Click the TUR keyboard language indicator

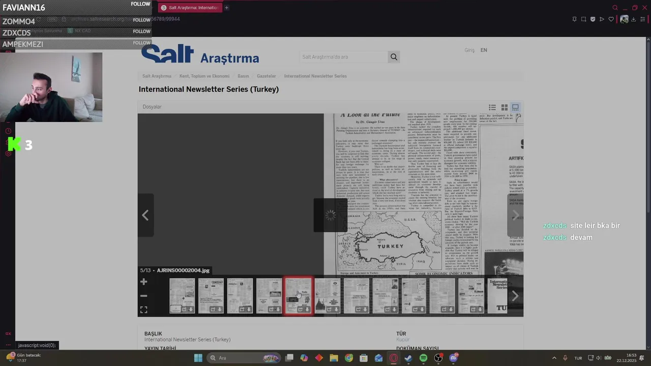[x=578, y=358]
